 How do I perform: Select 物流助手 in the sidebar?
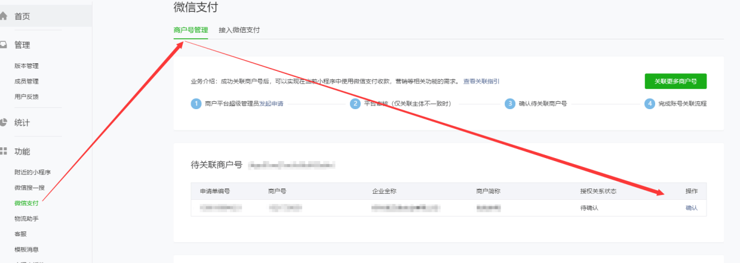pyautogui.click(x=26, y=219)
